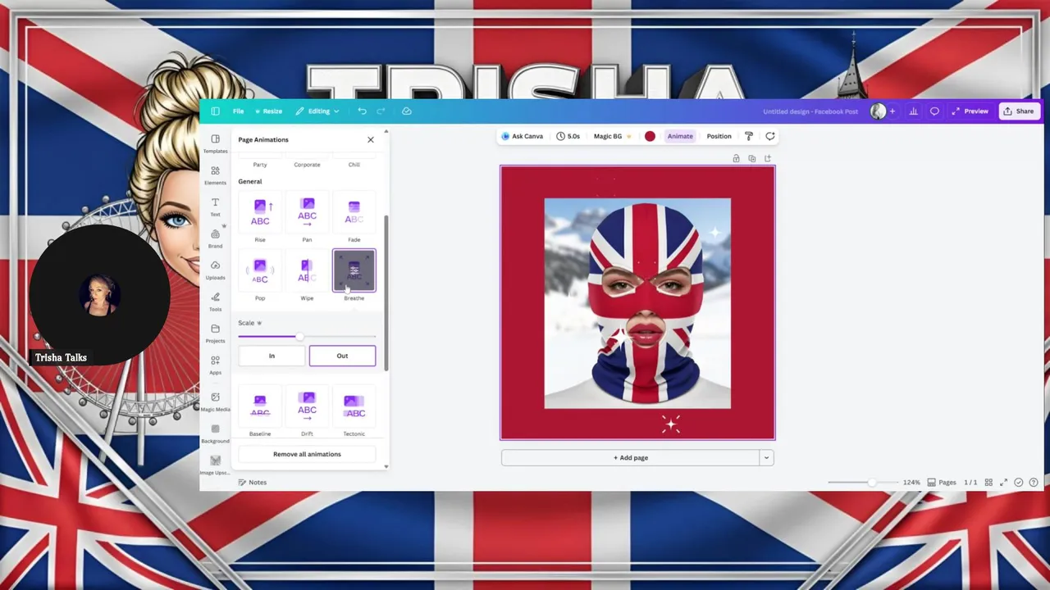Click the refresh comment icon in toolbar

point(769,136)
